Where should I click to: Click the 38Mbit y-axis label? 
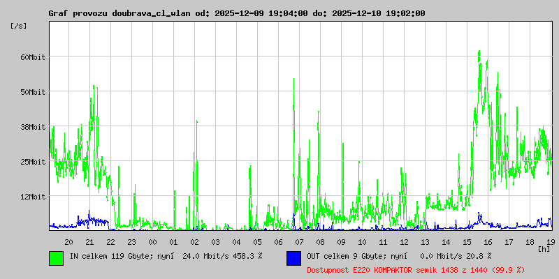click(32, 127)
